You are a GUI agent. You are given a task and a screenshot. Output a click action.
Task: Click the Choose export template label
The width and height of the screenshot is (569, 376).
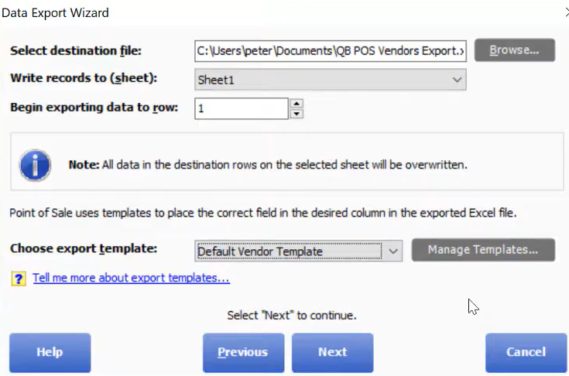pos(84,249)
